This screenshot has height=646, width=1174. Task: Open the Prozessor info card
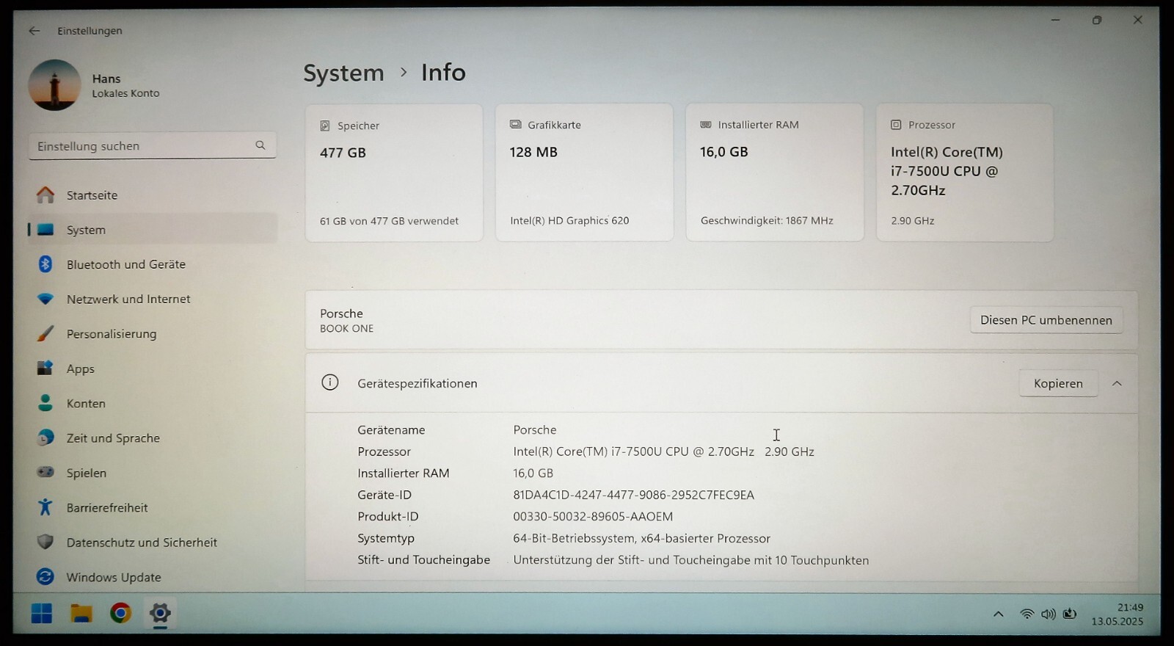tap(965, 173)
